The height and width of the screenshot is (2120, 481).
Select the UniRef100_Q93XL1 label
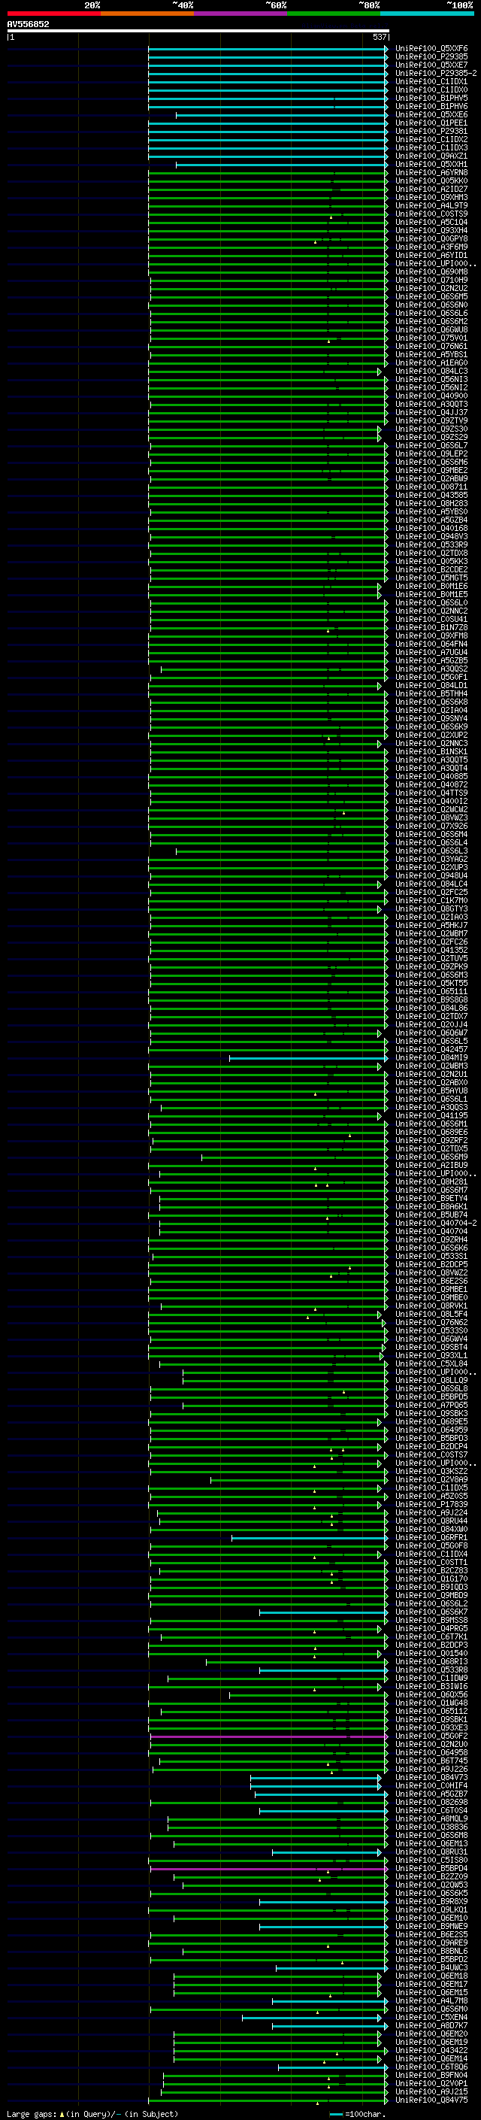[x=431, y=1355]
